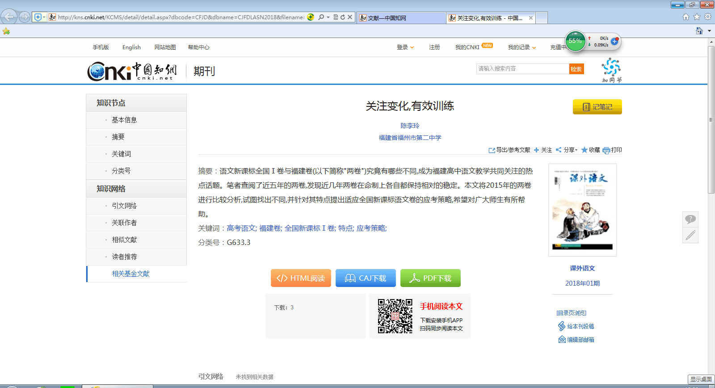Click the 课外语文 journal cover thumbnail
This screenshot has height=388, width=715.
[x=582, y=210]
